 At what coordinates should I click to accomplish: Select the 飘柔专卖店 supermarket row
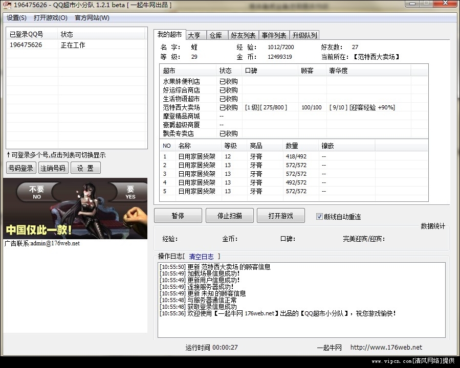click(x=293, y=133)
